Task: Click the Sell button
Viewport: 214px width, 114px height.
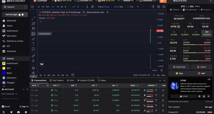Action: coord(201,73)
